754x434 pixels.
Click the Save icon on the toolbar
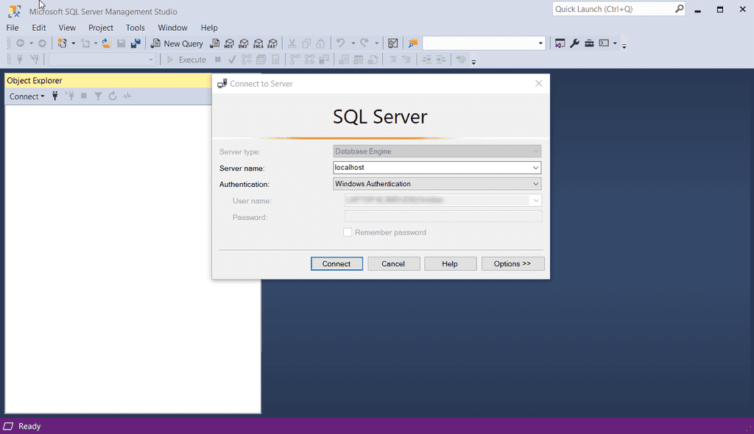pos(120,43)
